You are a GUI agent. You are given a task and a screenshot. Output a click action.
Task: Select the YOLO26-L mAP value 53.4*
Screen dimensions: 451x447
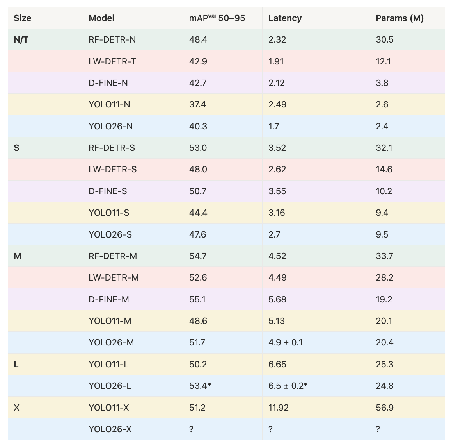click(200, 386)
